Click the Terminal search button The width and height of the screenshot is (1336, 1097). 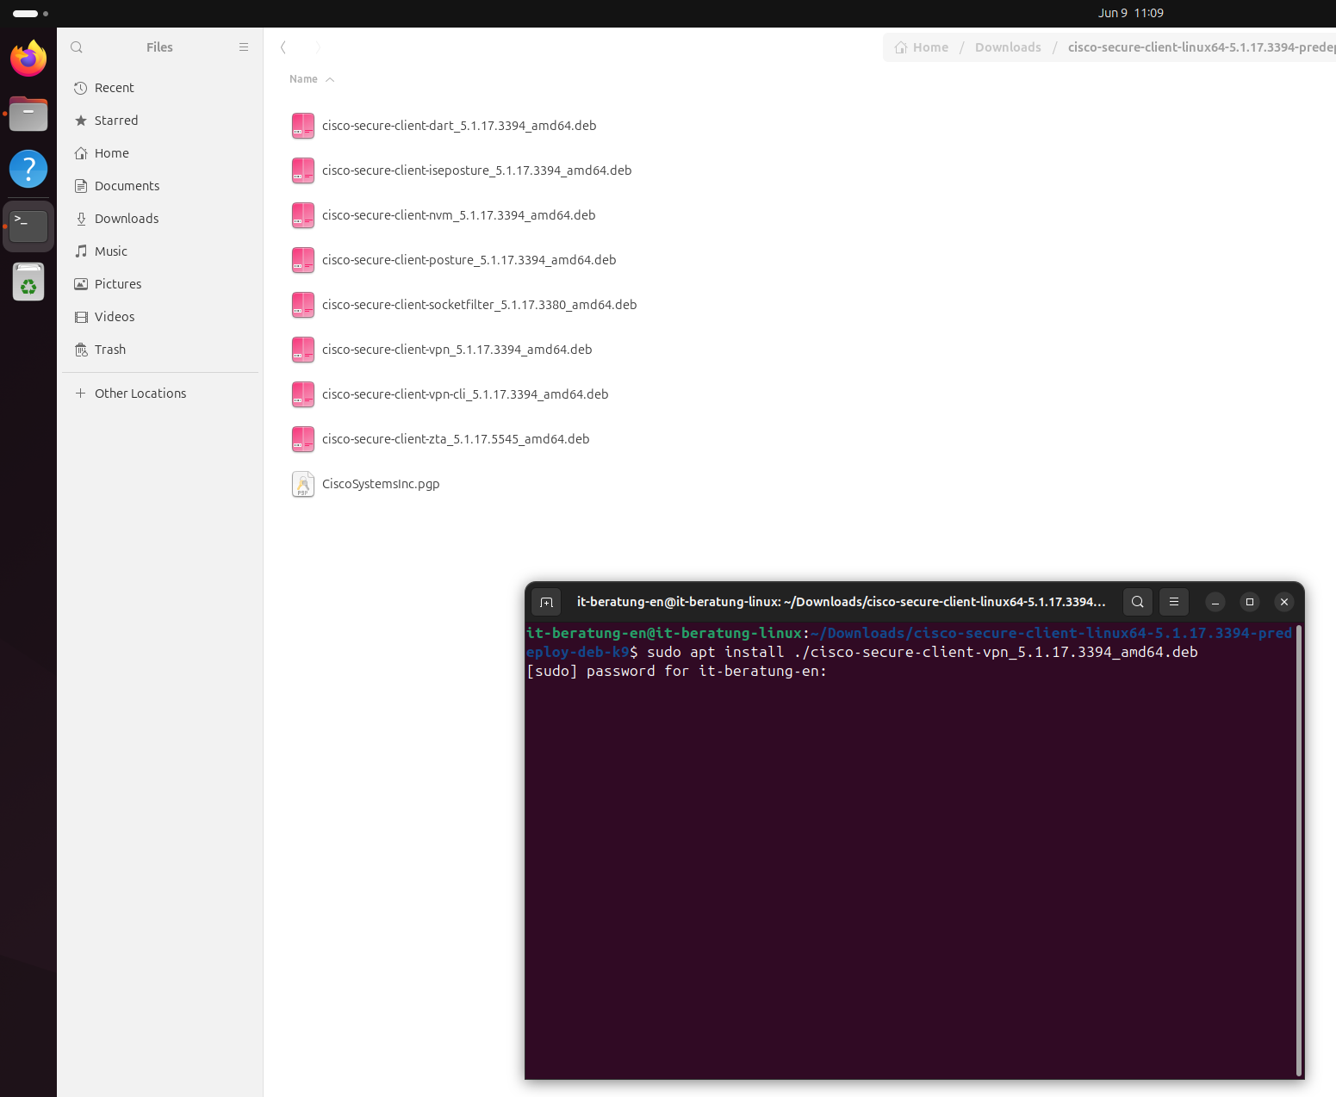(1138, 602)
